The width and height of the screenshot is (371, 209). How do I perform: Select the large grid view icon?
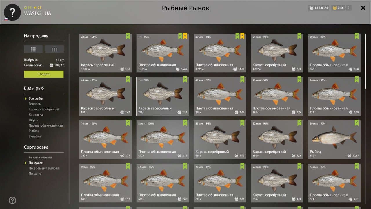pos(33,49)
